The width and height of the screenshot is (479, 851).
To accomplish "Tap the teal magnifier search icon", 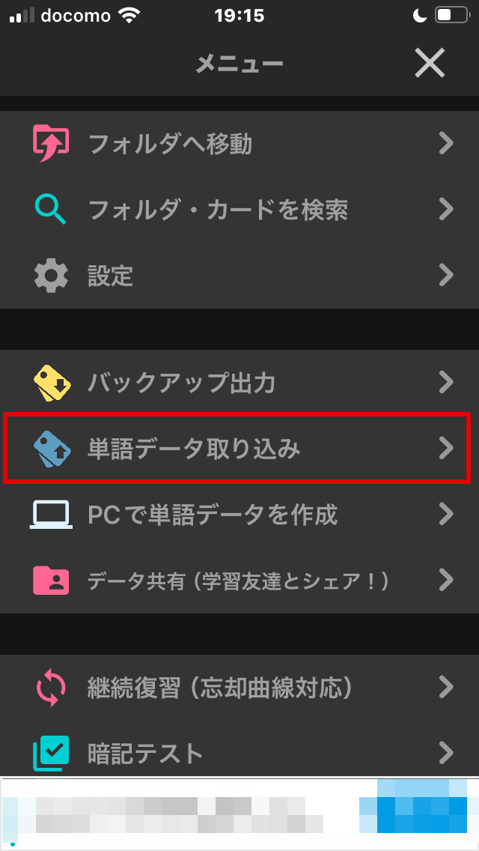I will (x=50, y=210).
